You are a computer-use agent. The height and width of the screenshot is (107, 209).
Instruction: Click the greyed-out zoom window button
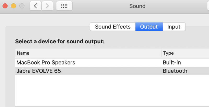22,6
